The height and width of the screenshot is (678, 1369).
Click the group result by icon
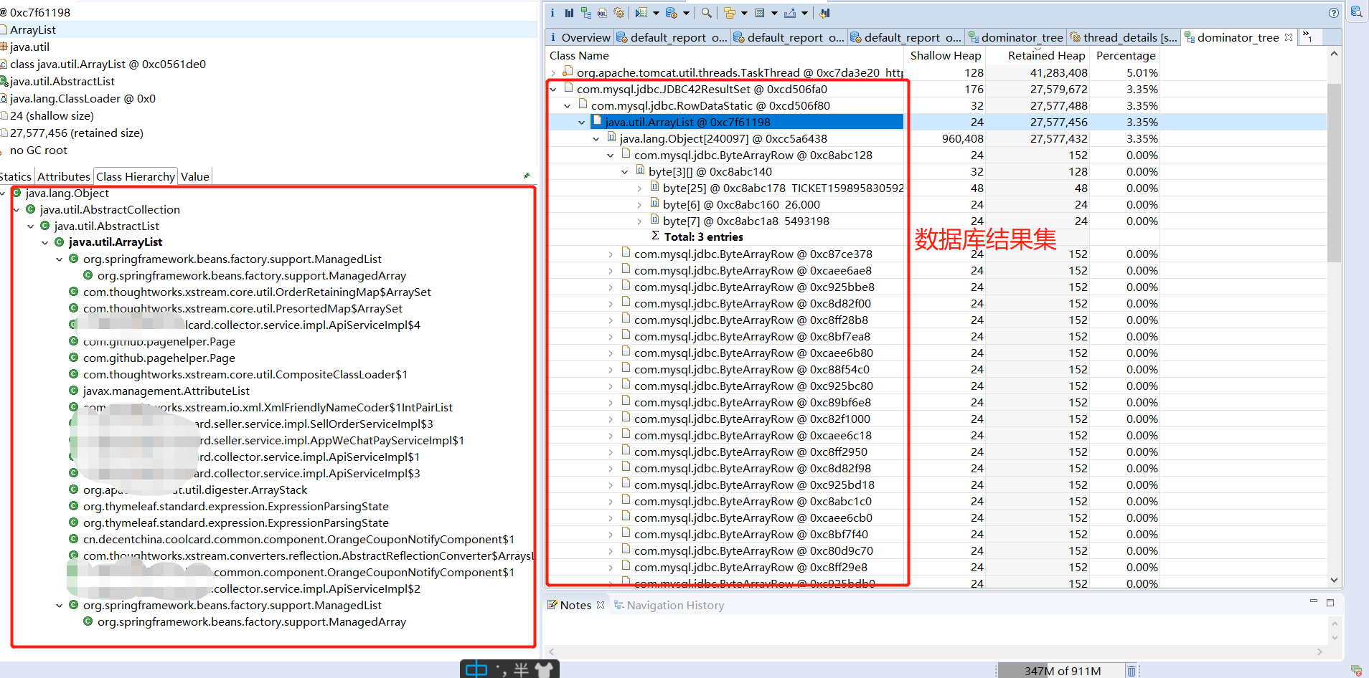[730, 13]
